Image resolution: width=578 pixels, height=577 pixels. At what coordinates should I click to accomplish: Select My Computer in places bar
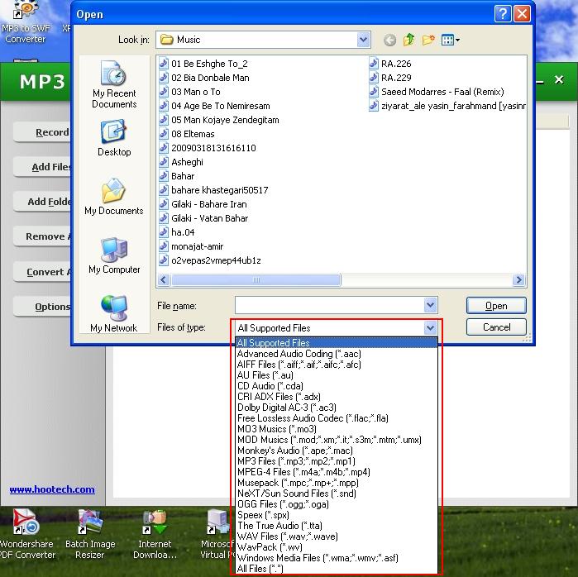(114, 256)
